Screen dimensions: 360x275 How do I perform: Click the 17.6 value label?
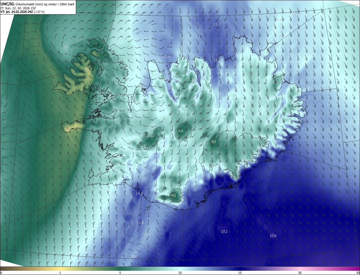[273, 236]
